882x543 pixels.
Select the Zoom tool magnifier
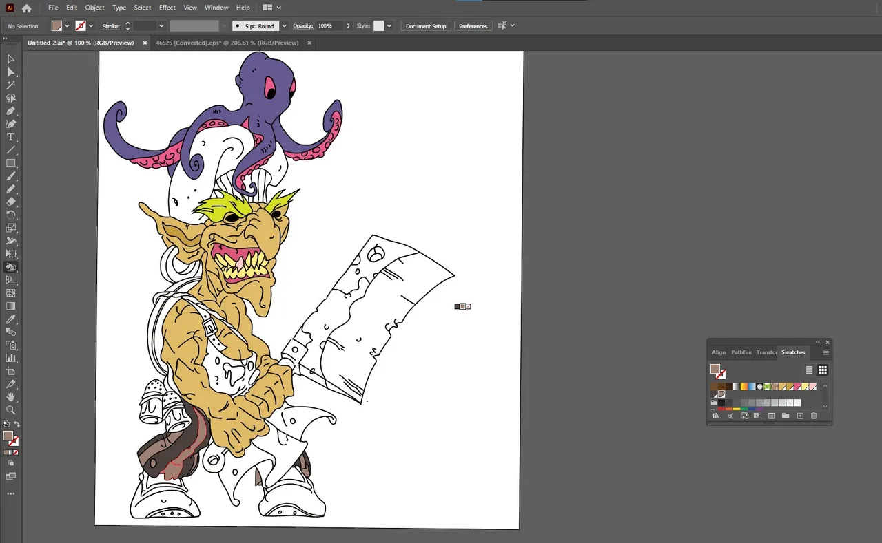point(11,410)
